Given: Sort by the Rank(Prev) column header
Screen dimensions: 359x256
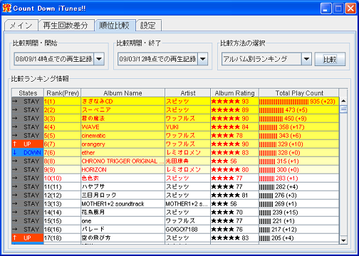Looking at the screenshot, I should (x=63, y=93).
